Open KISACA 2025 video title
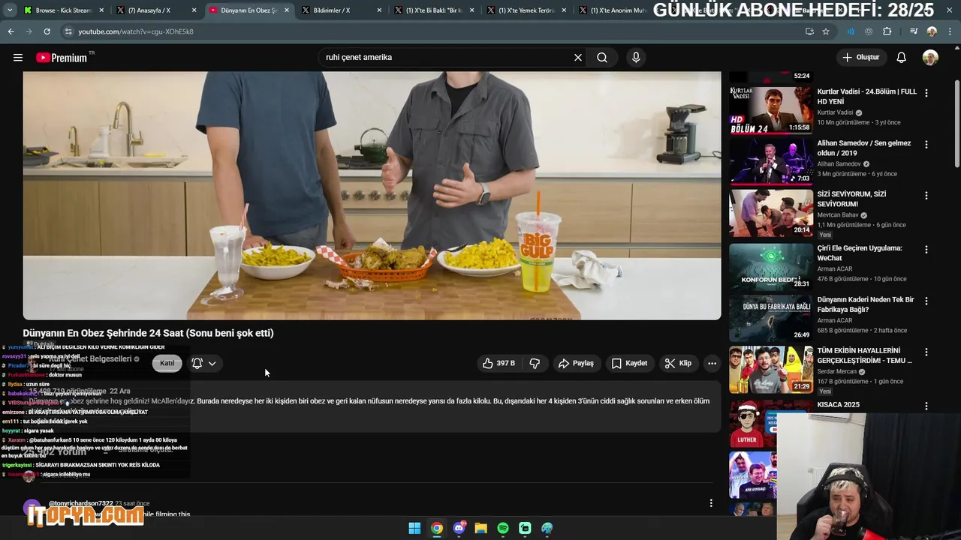Image resolution: width=961 pixels, height=540 pixels. 839,405
